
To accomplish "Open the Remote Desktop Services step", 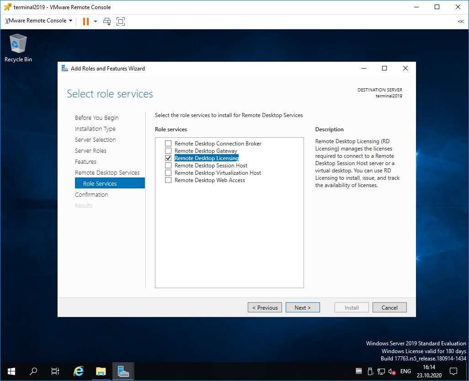I will pyautogui.click(x=107, y=173).
